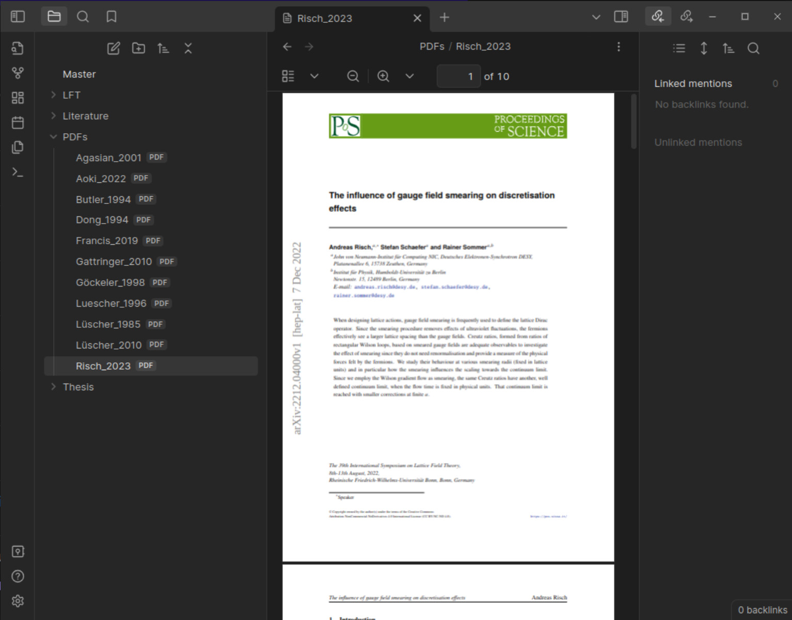
Task: Open canvas ribbon icon
Action: (18, 98)
